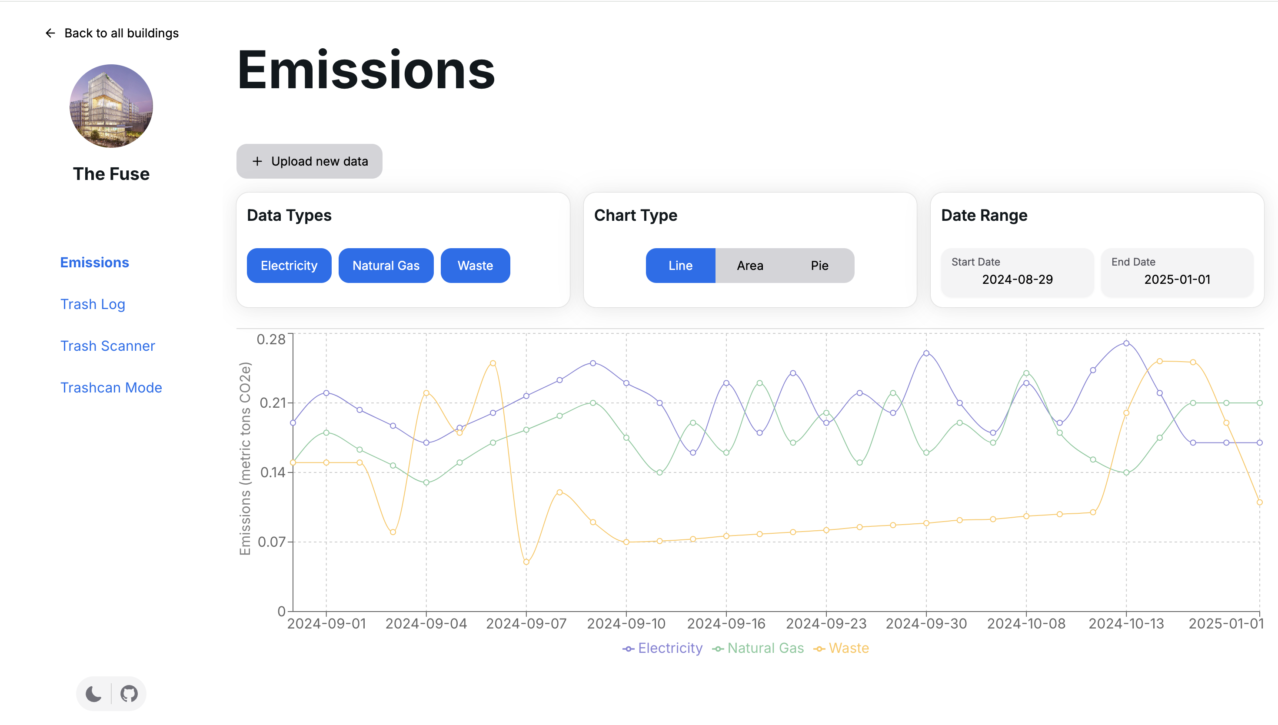This screenshot has width=1278, height=725.
Task: Click the plus icon on Upload button
Action: point(257,161)
